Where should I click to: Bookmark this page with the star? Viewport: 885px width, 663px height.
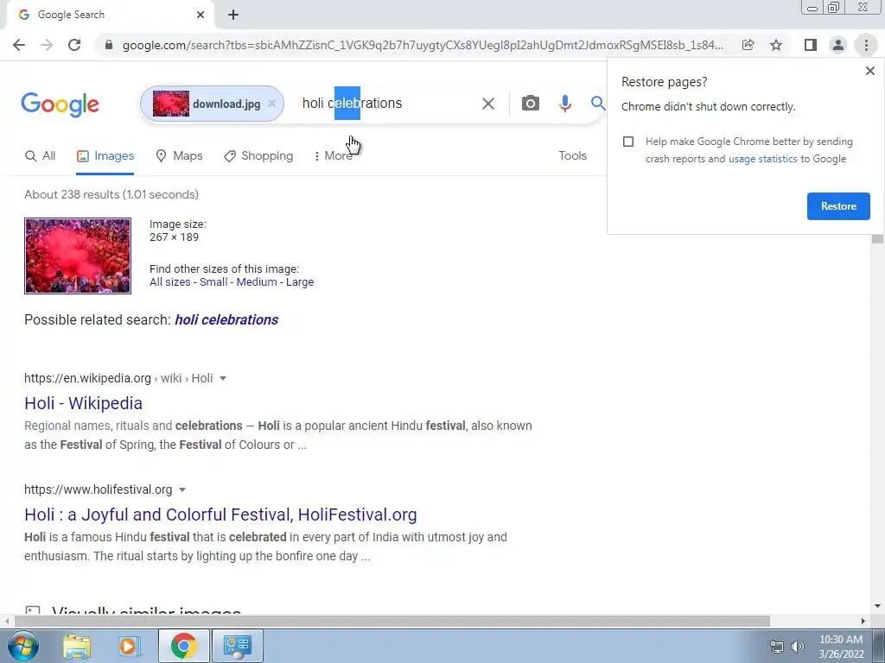pyautogui.click(x=776, y=45)
